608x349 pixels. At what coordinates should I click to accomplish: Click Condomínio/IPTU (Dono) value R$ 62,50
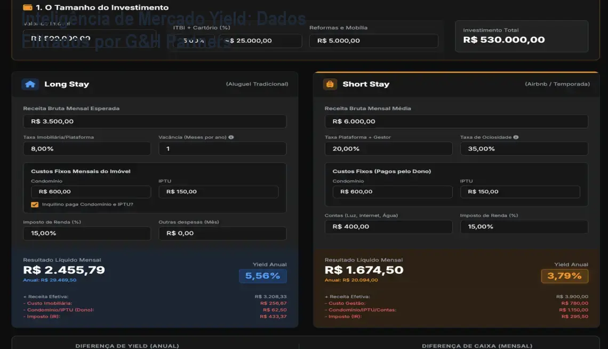(x=275, y=310)
